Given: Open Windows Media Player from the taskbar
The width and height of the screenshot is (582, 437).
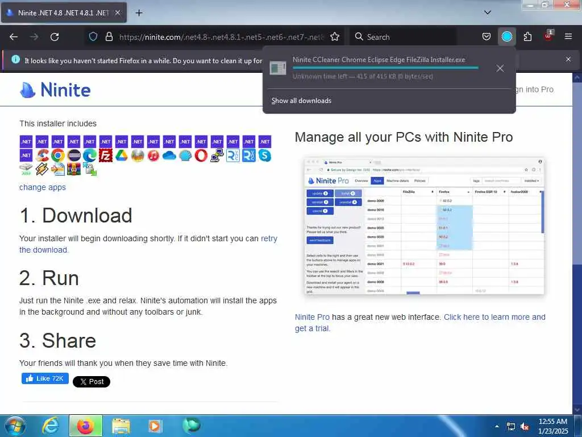Looking at the screenshot, I should [155, 426].
